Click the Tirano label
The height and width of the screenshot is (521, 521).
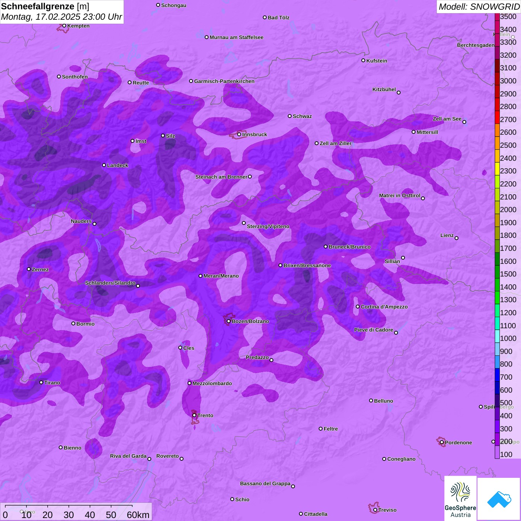click(x=52, y=383)
